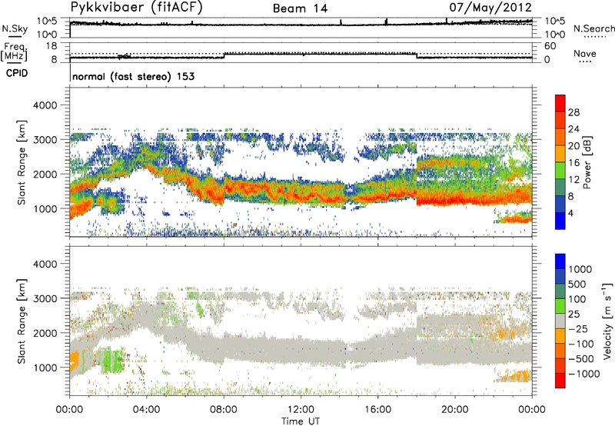
Task: Click the '1000' tick on the velocity panel range axis
Action: click(x=45, y=368)
